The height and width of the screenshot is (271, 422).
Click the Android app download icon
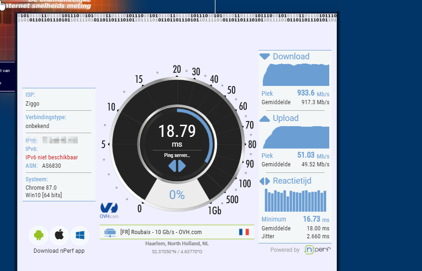pos(38,235)
